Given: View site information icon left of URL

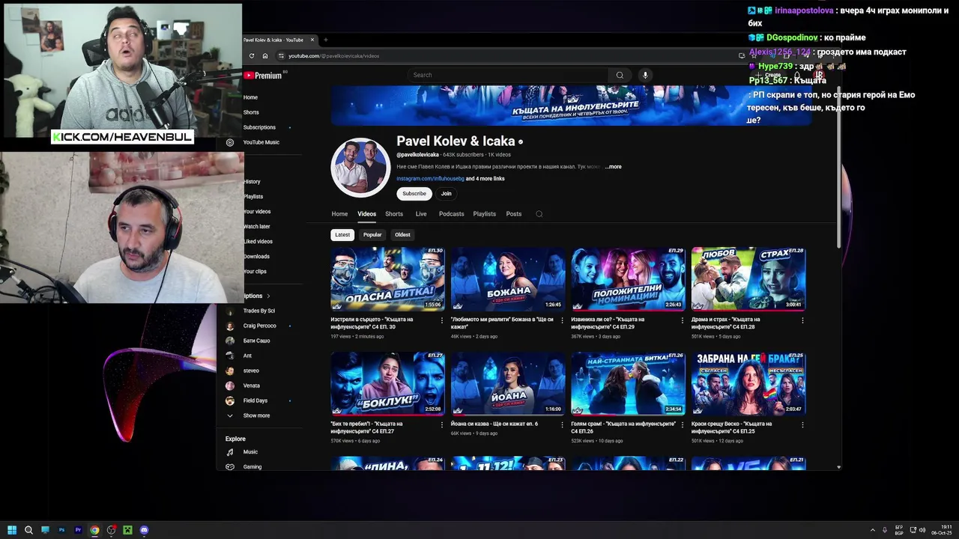Looking at the screenshot, I should coord(281,55).
